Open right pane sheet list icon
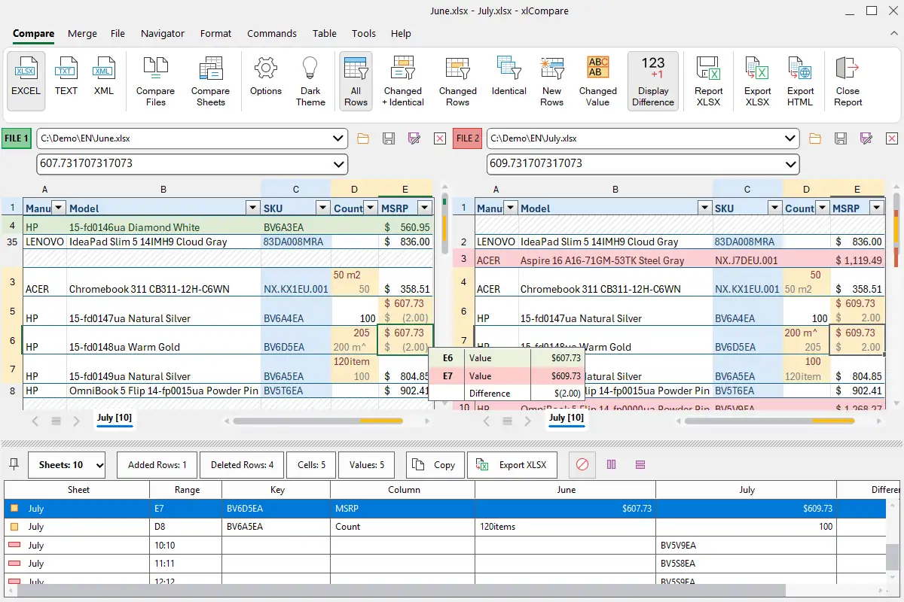This screenshot has height=602, width=904. pyautogui.click(x=508, y=421)
